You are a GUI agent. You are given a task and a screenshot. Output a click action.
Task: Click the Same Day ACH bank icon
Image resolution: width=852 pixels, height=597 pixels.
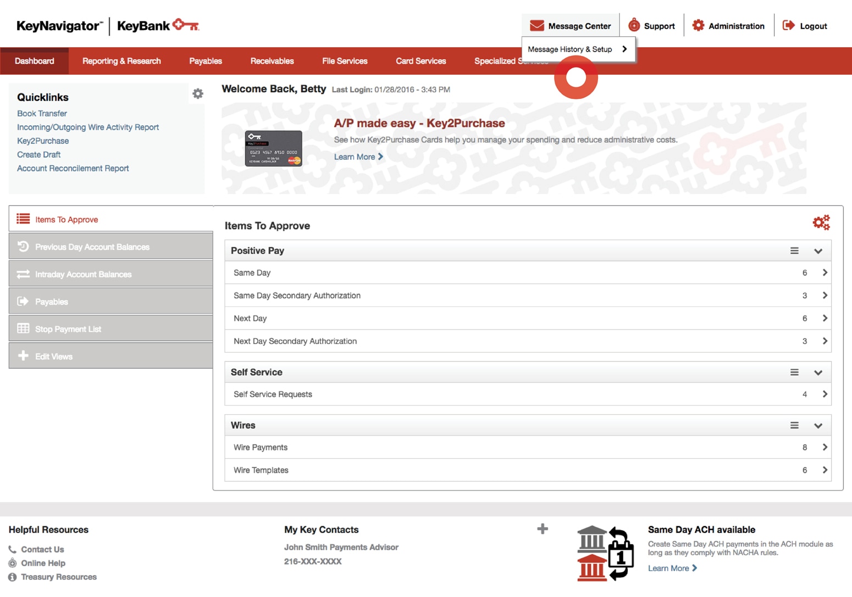(x=605, y=554)
